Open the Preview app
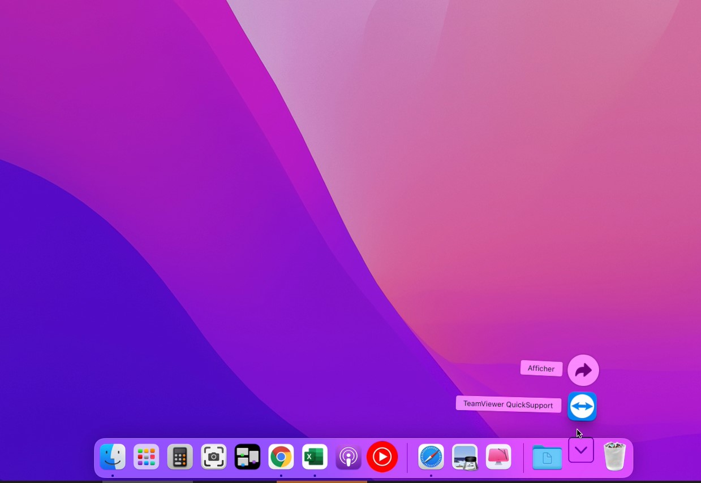This screenshot has width=701, height=483. tap(465, 457)
